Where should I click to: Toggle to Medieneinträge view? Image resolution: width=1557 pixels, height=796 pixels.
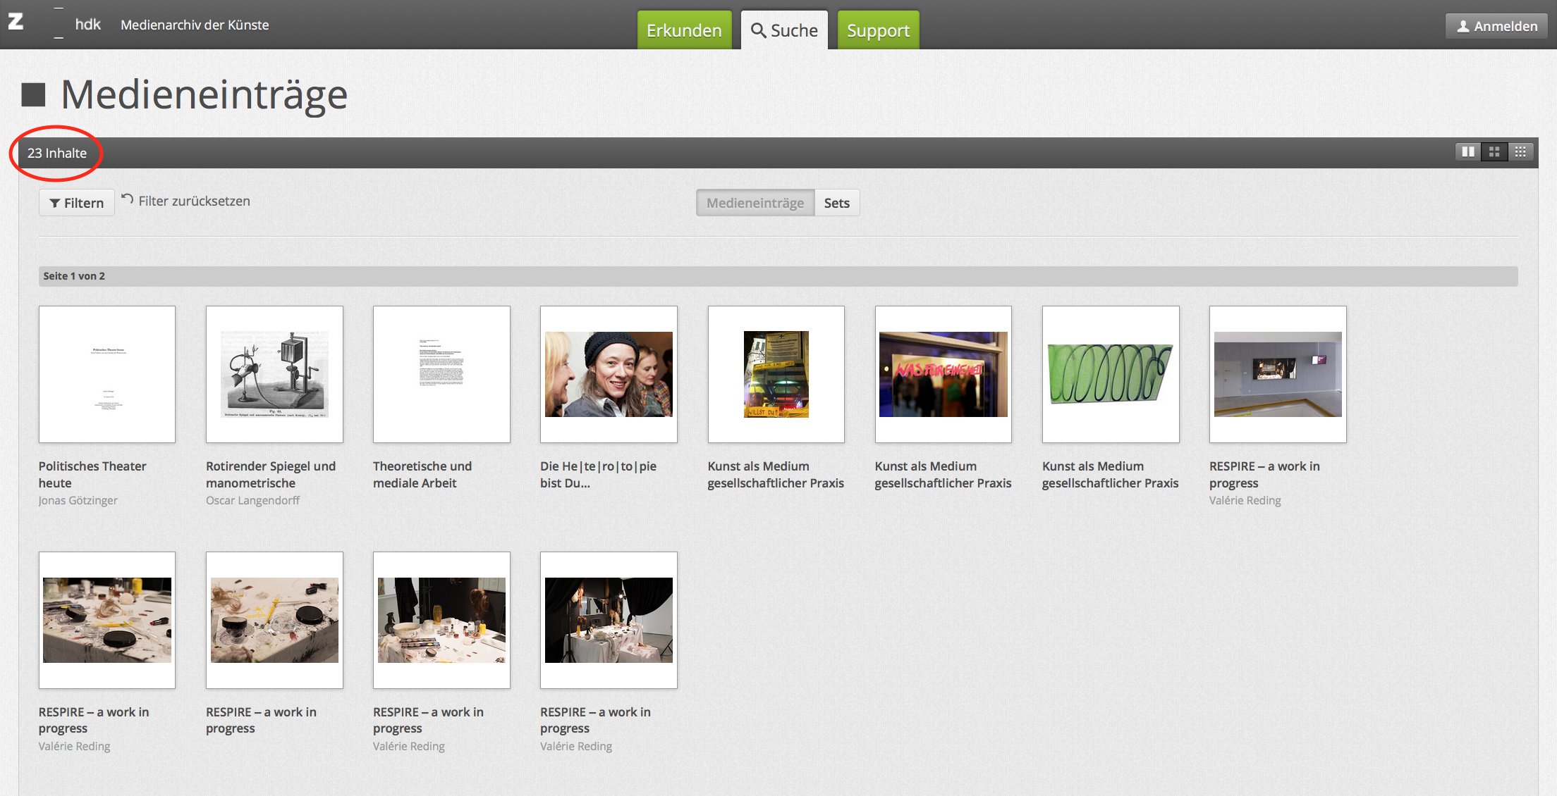[755, 203]
